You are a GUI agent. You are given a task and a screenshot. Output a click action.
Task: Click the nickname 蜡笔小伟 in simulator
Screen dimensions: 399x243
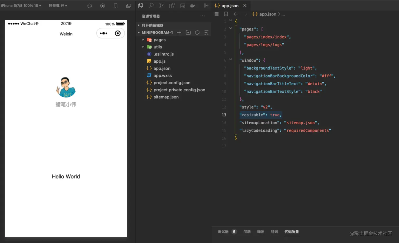(66, 105)
